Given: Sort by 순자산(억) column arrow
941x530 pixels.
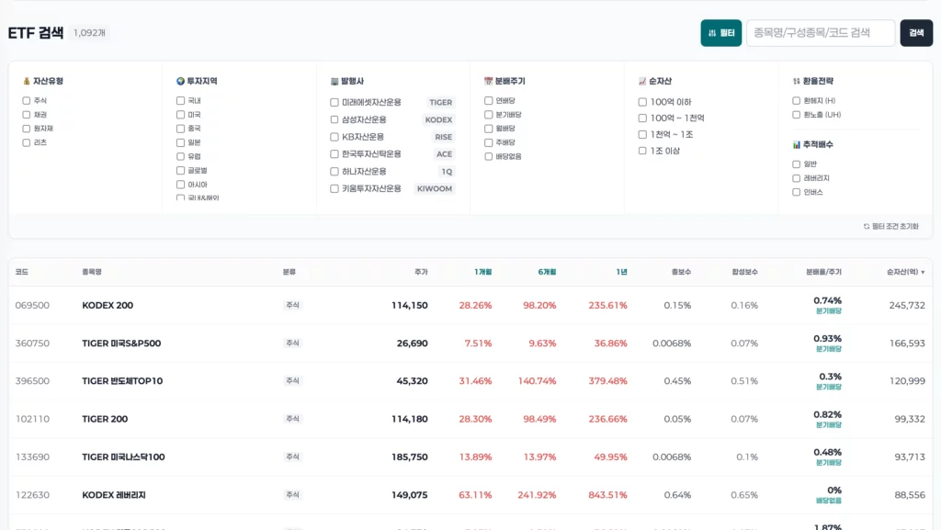Looking at the screenshot, I should pyautogui.click(x=923, y=272).
